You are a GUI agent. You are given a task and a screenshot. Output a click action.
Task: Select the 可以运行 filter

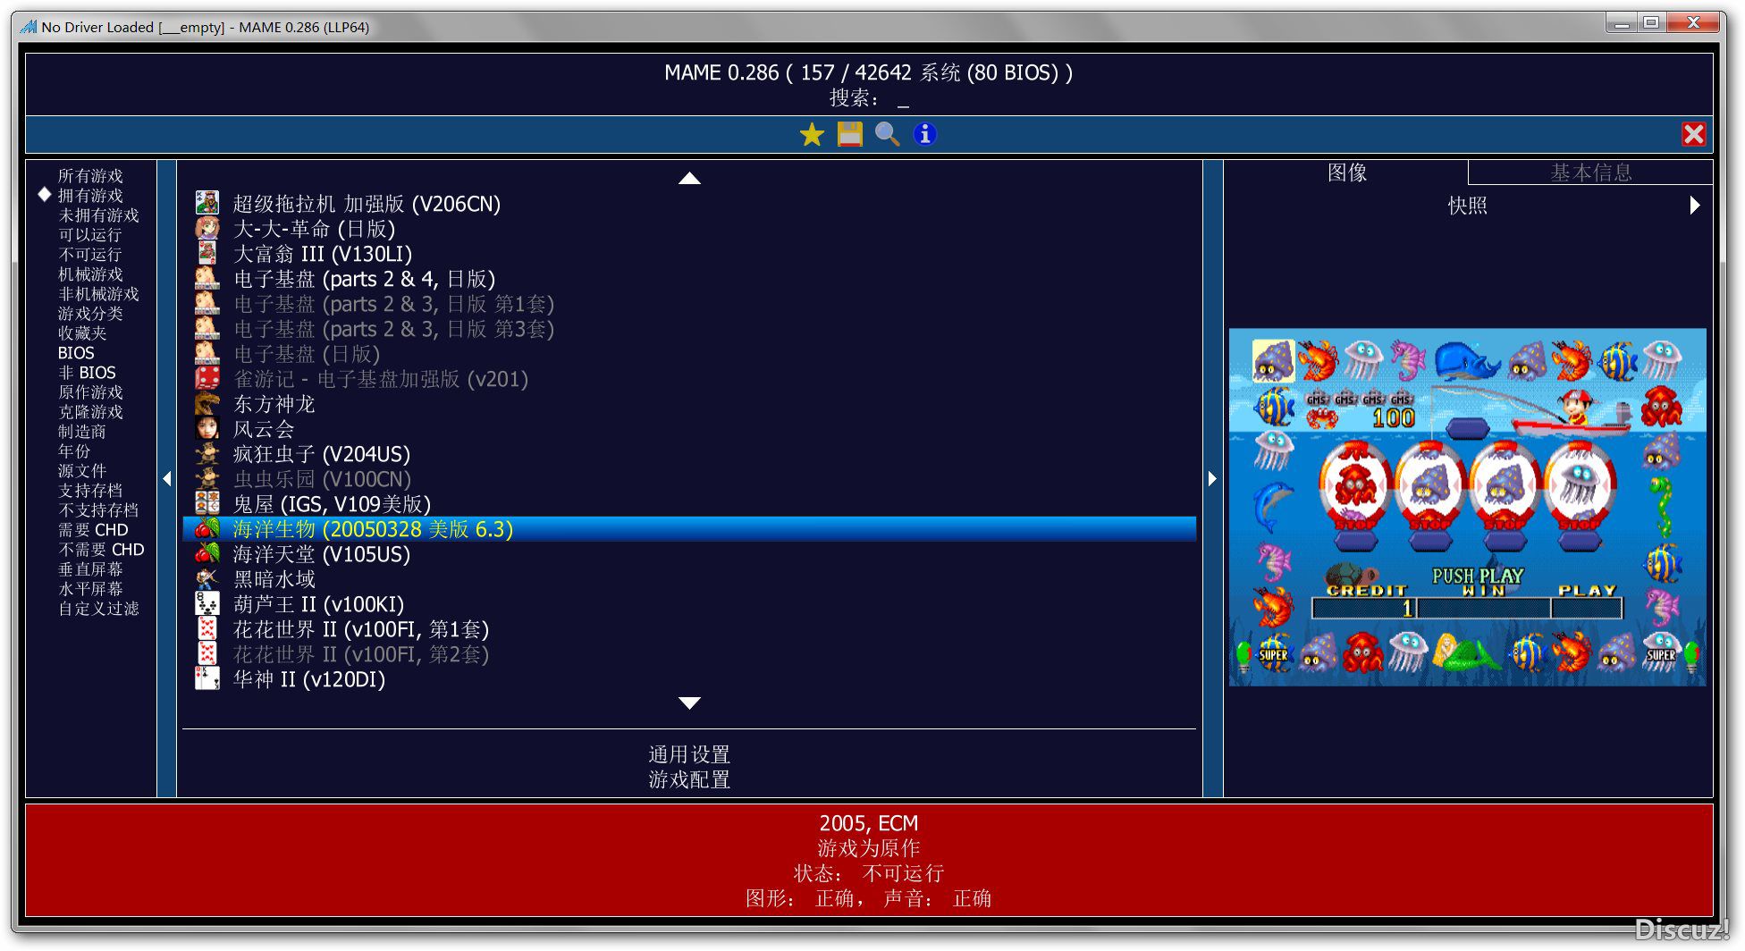(x=89, y=235)
